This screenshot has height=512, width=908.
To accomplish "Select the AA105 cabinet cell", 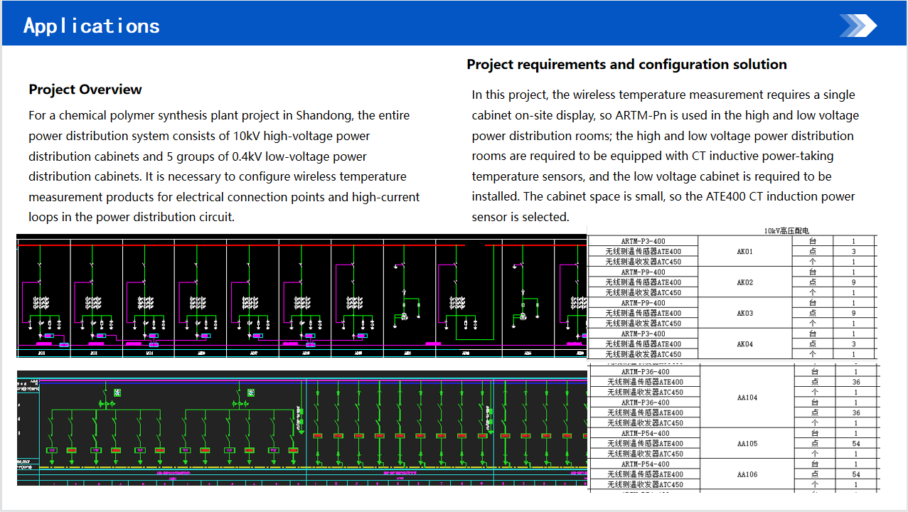I will point(747,444).
